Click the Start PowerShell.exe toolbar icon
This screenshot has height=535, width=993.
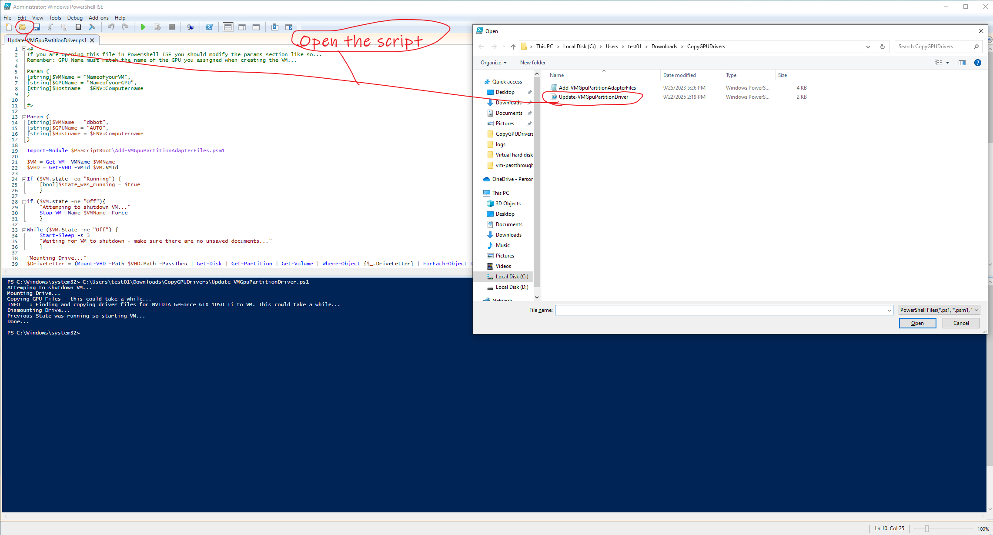click(209, 27)
